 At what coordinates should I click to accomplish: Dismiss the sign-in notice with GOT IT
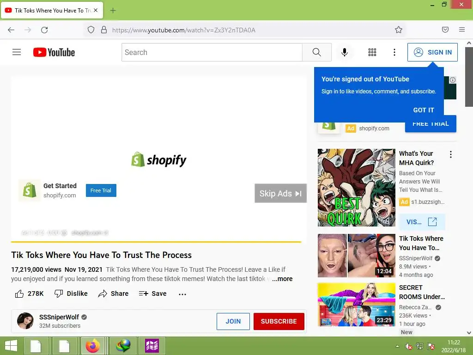[x=424, y=110]
